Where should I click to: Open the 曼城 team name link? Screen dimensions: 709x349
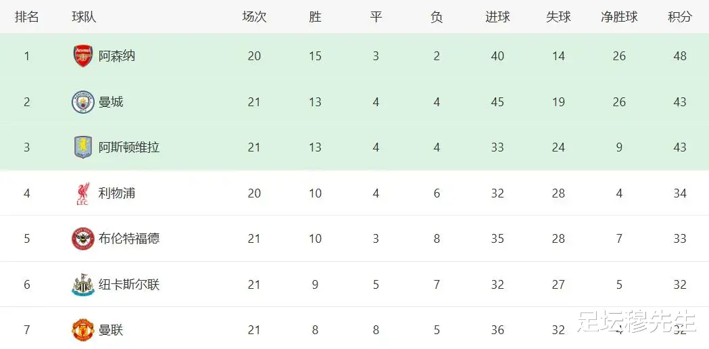[x=111, y=102]
